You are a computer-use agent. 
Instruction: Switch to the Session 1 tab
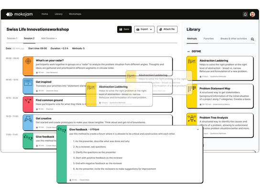click(12, 38)
